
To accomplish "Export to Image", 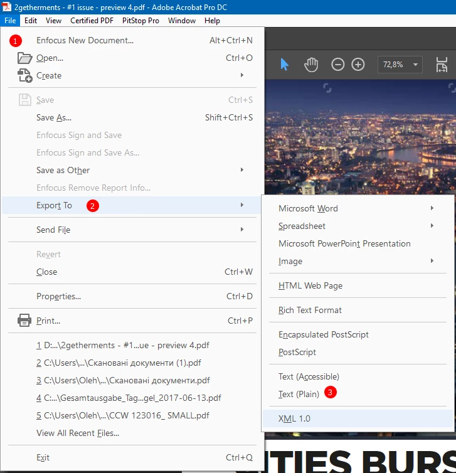I will tap(358, 261).
